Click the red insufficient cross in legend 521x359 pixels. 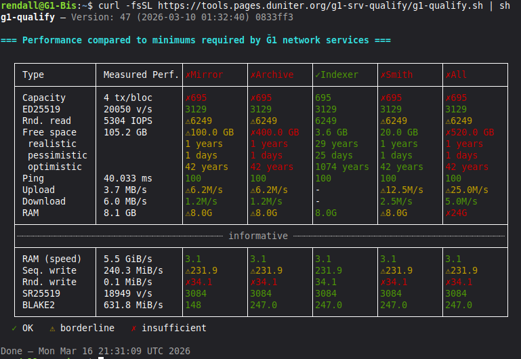133,328
